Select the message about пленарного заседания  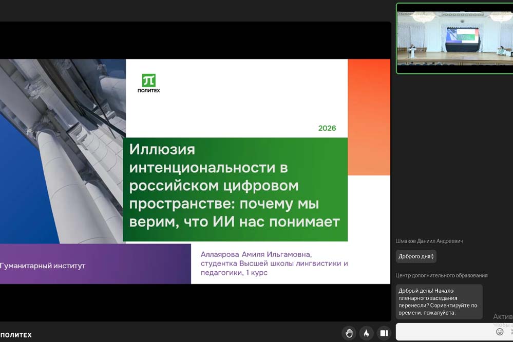pyautogui.click(x=439, y=301)
